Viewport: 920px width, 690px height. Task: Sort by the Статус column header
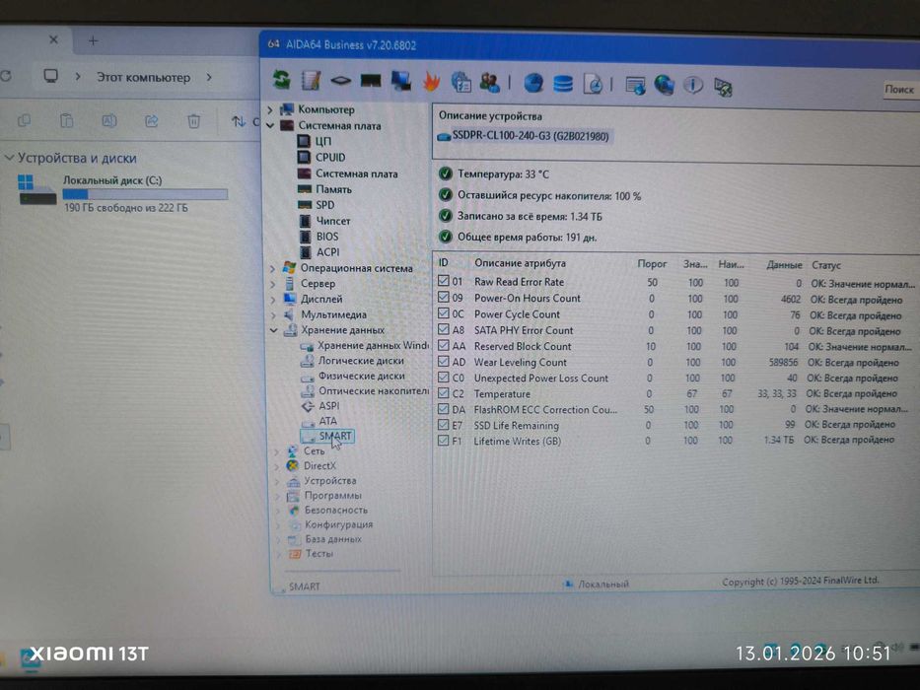(x=826, y=265)
